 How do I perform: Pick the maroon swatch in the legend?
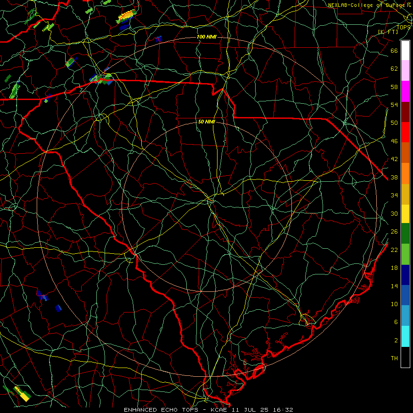click(405, 112)
